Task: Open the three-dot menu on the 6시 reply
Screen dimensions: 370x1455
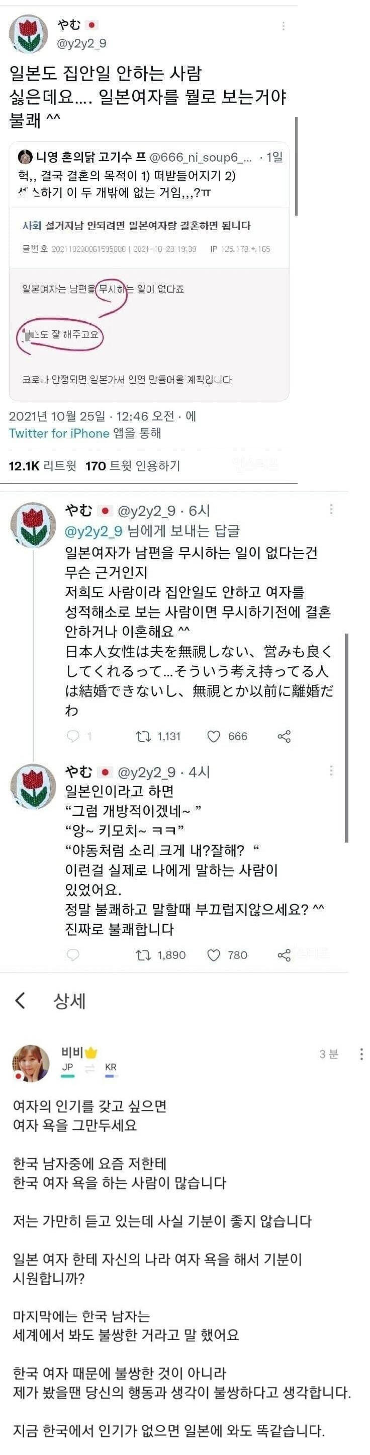Action: pos(331,510)
